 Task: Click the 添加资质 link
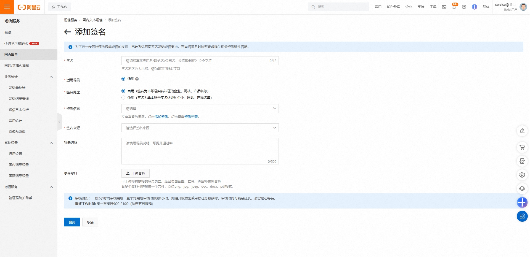(x=161, y=117)
